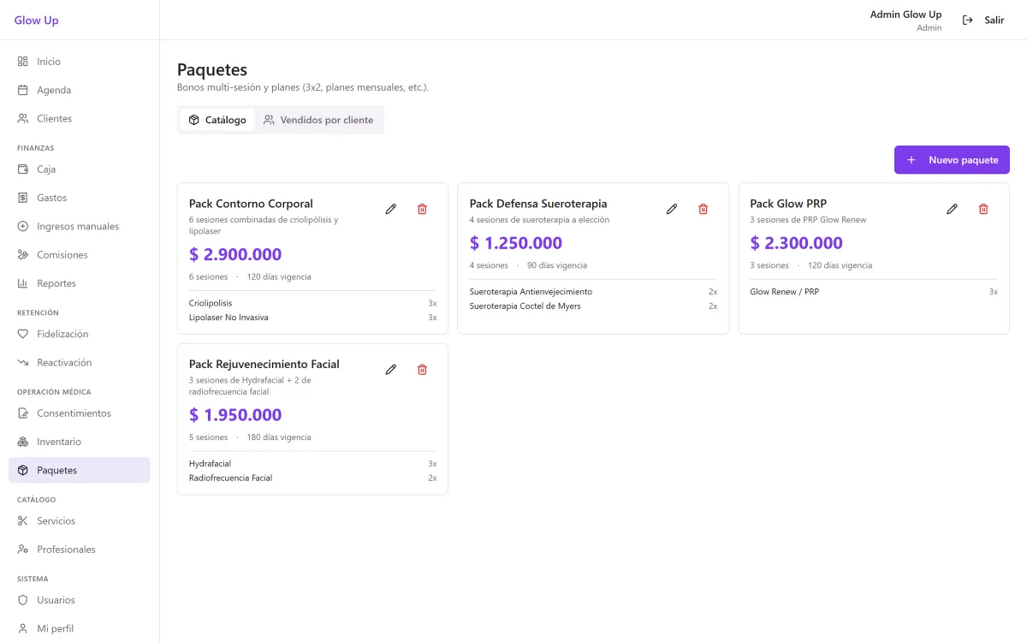The width and height of the screenshot is (1027, 642).
Task: Select the Pack Contorno Corporal title
Action: click(251, 204)
